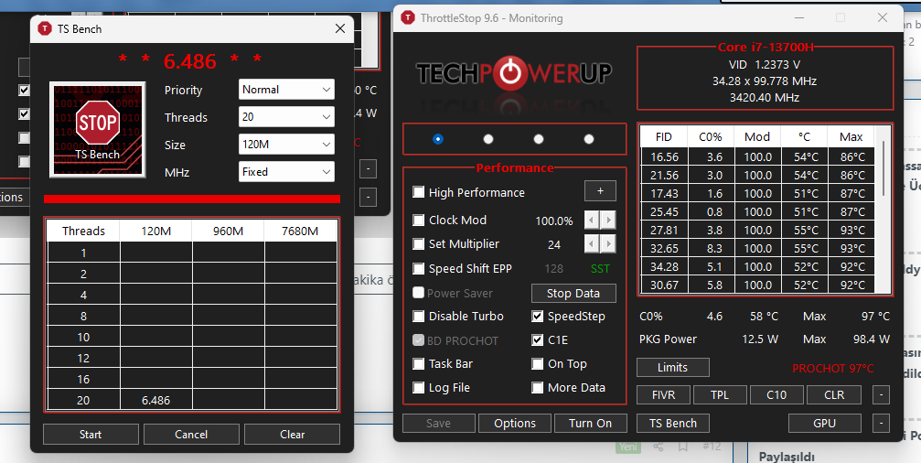
Task: Enable the Set Multiplier checkbox
Action: click(x=418, y=243)
